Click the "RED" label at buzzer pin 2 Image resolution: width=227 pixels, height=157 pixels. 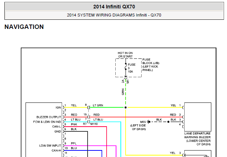pyautogui.click(x=173, y=115)
